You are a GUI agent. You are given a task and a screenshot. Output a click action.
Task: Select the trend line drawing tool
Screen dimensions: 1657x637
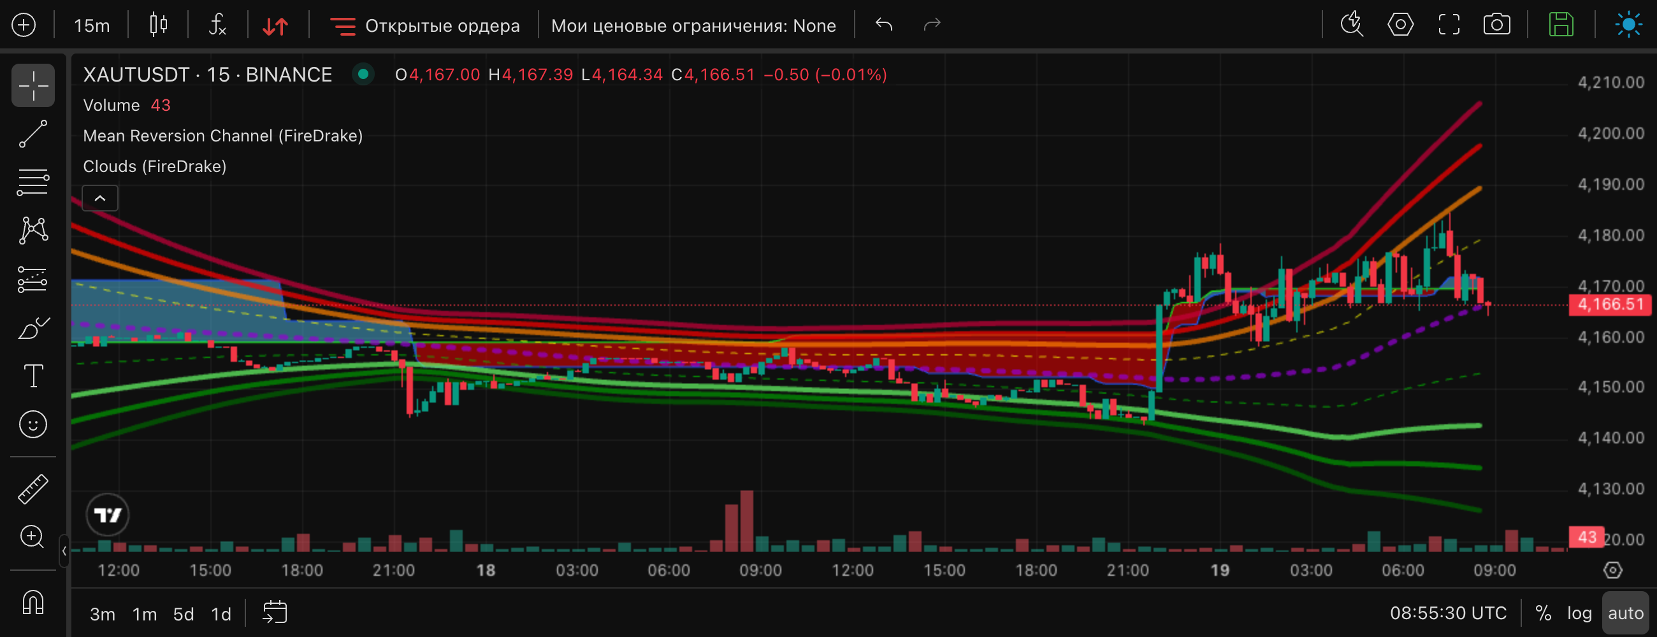click(x=33, y=134)
